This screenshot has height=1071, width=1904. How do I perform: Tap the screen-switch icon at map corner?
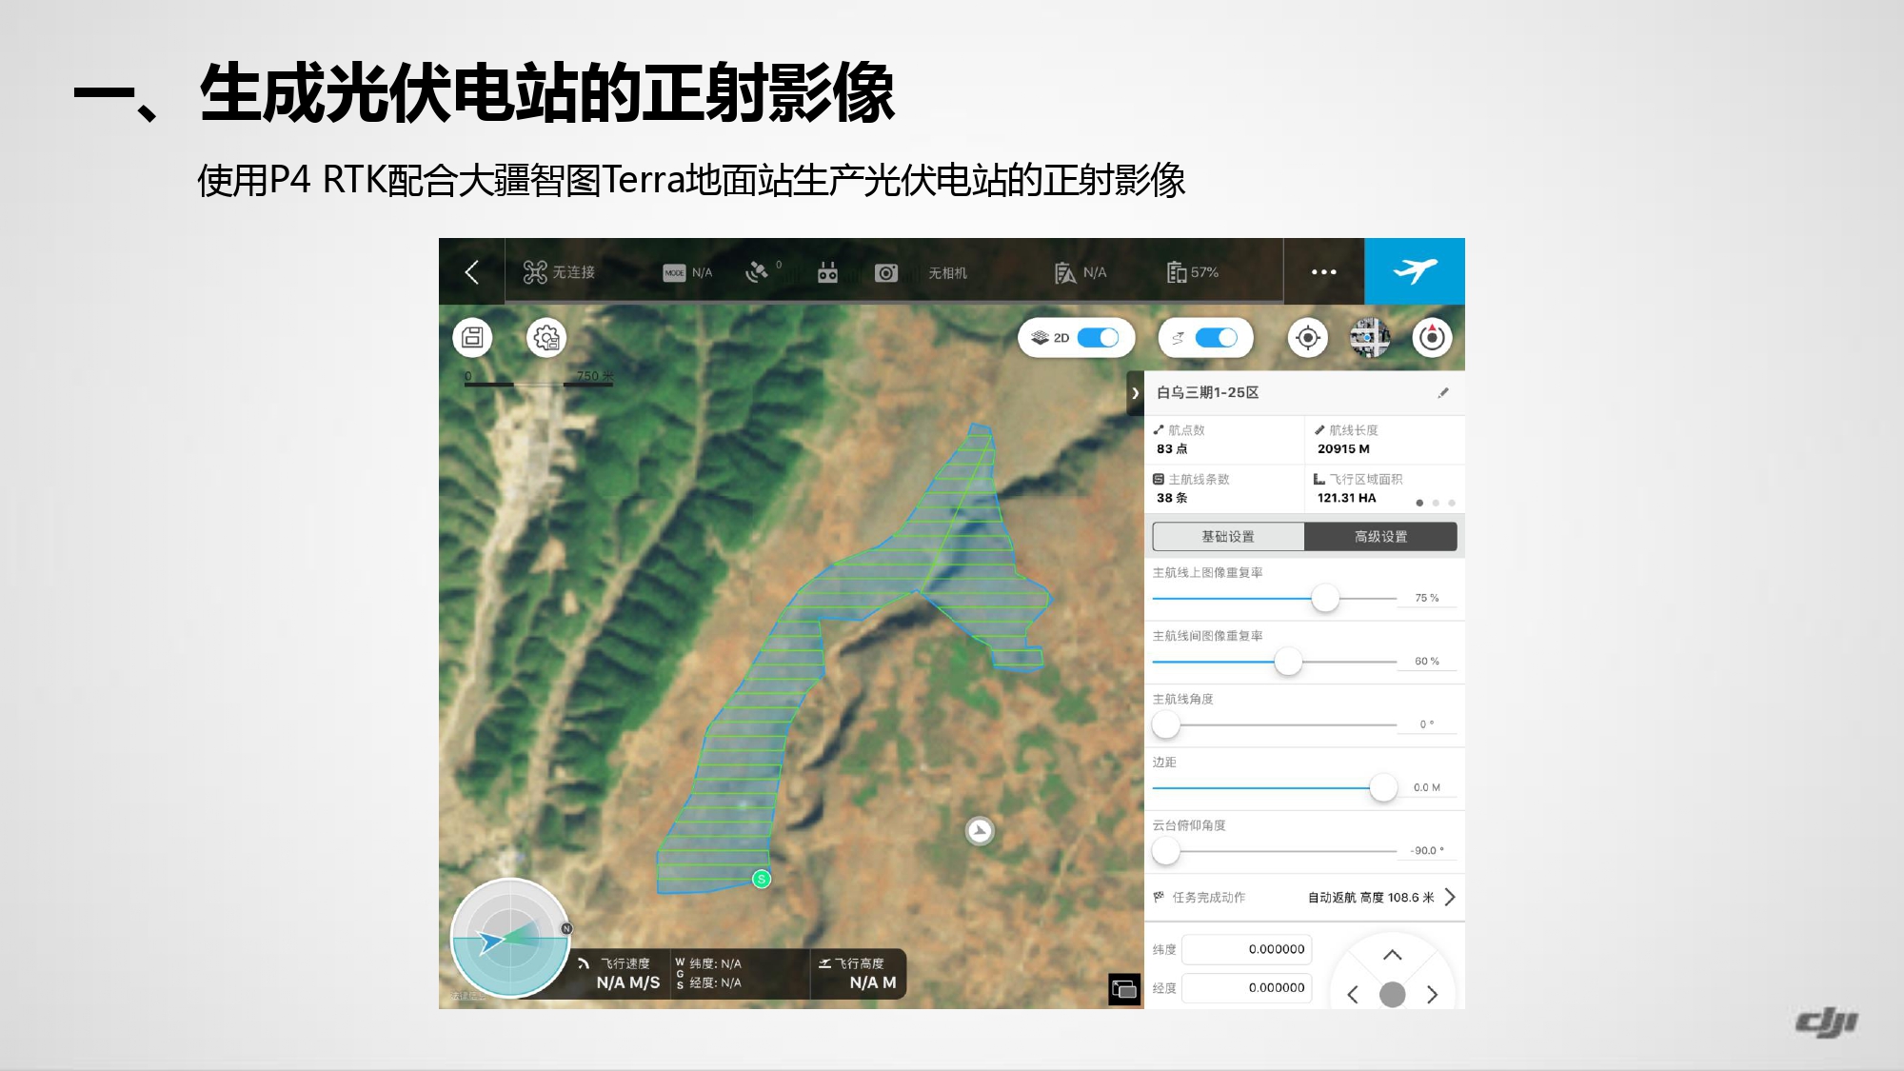pos(1124,989)
